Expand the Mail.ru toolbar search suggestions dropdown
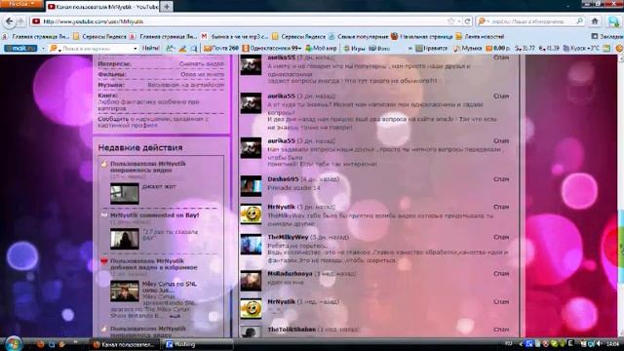The height and width of the screenshot is (351, 624). click(x=136, y=48)
